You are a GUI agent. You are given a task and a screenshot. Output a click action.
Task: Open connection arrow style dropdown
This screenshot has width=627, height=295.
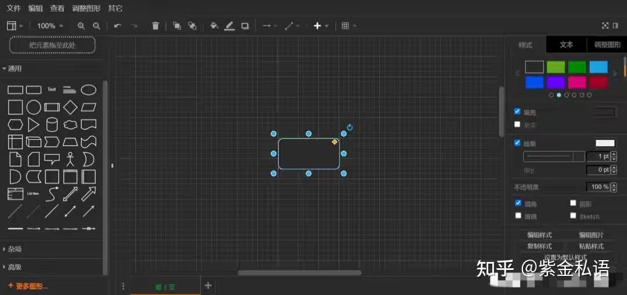270,26
